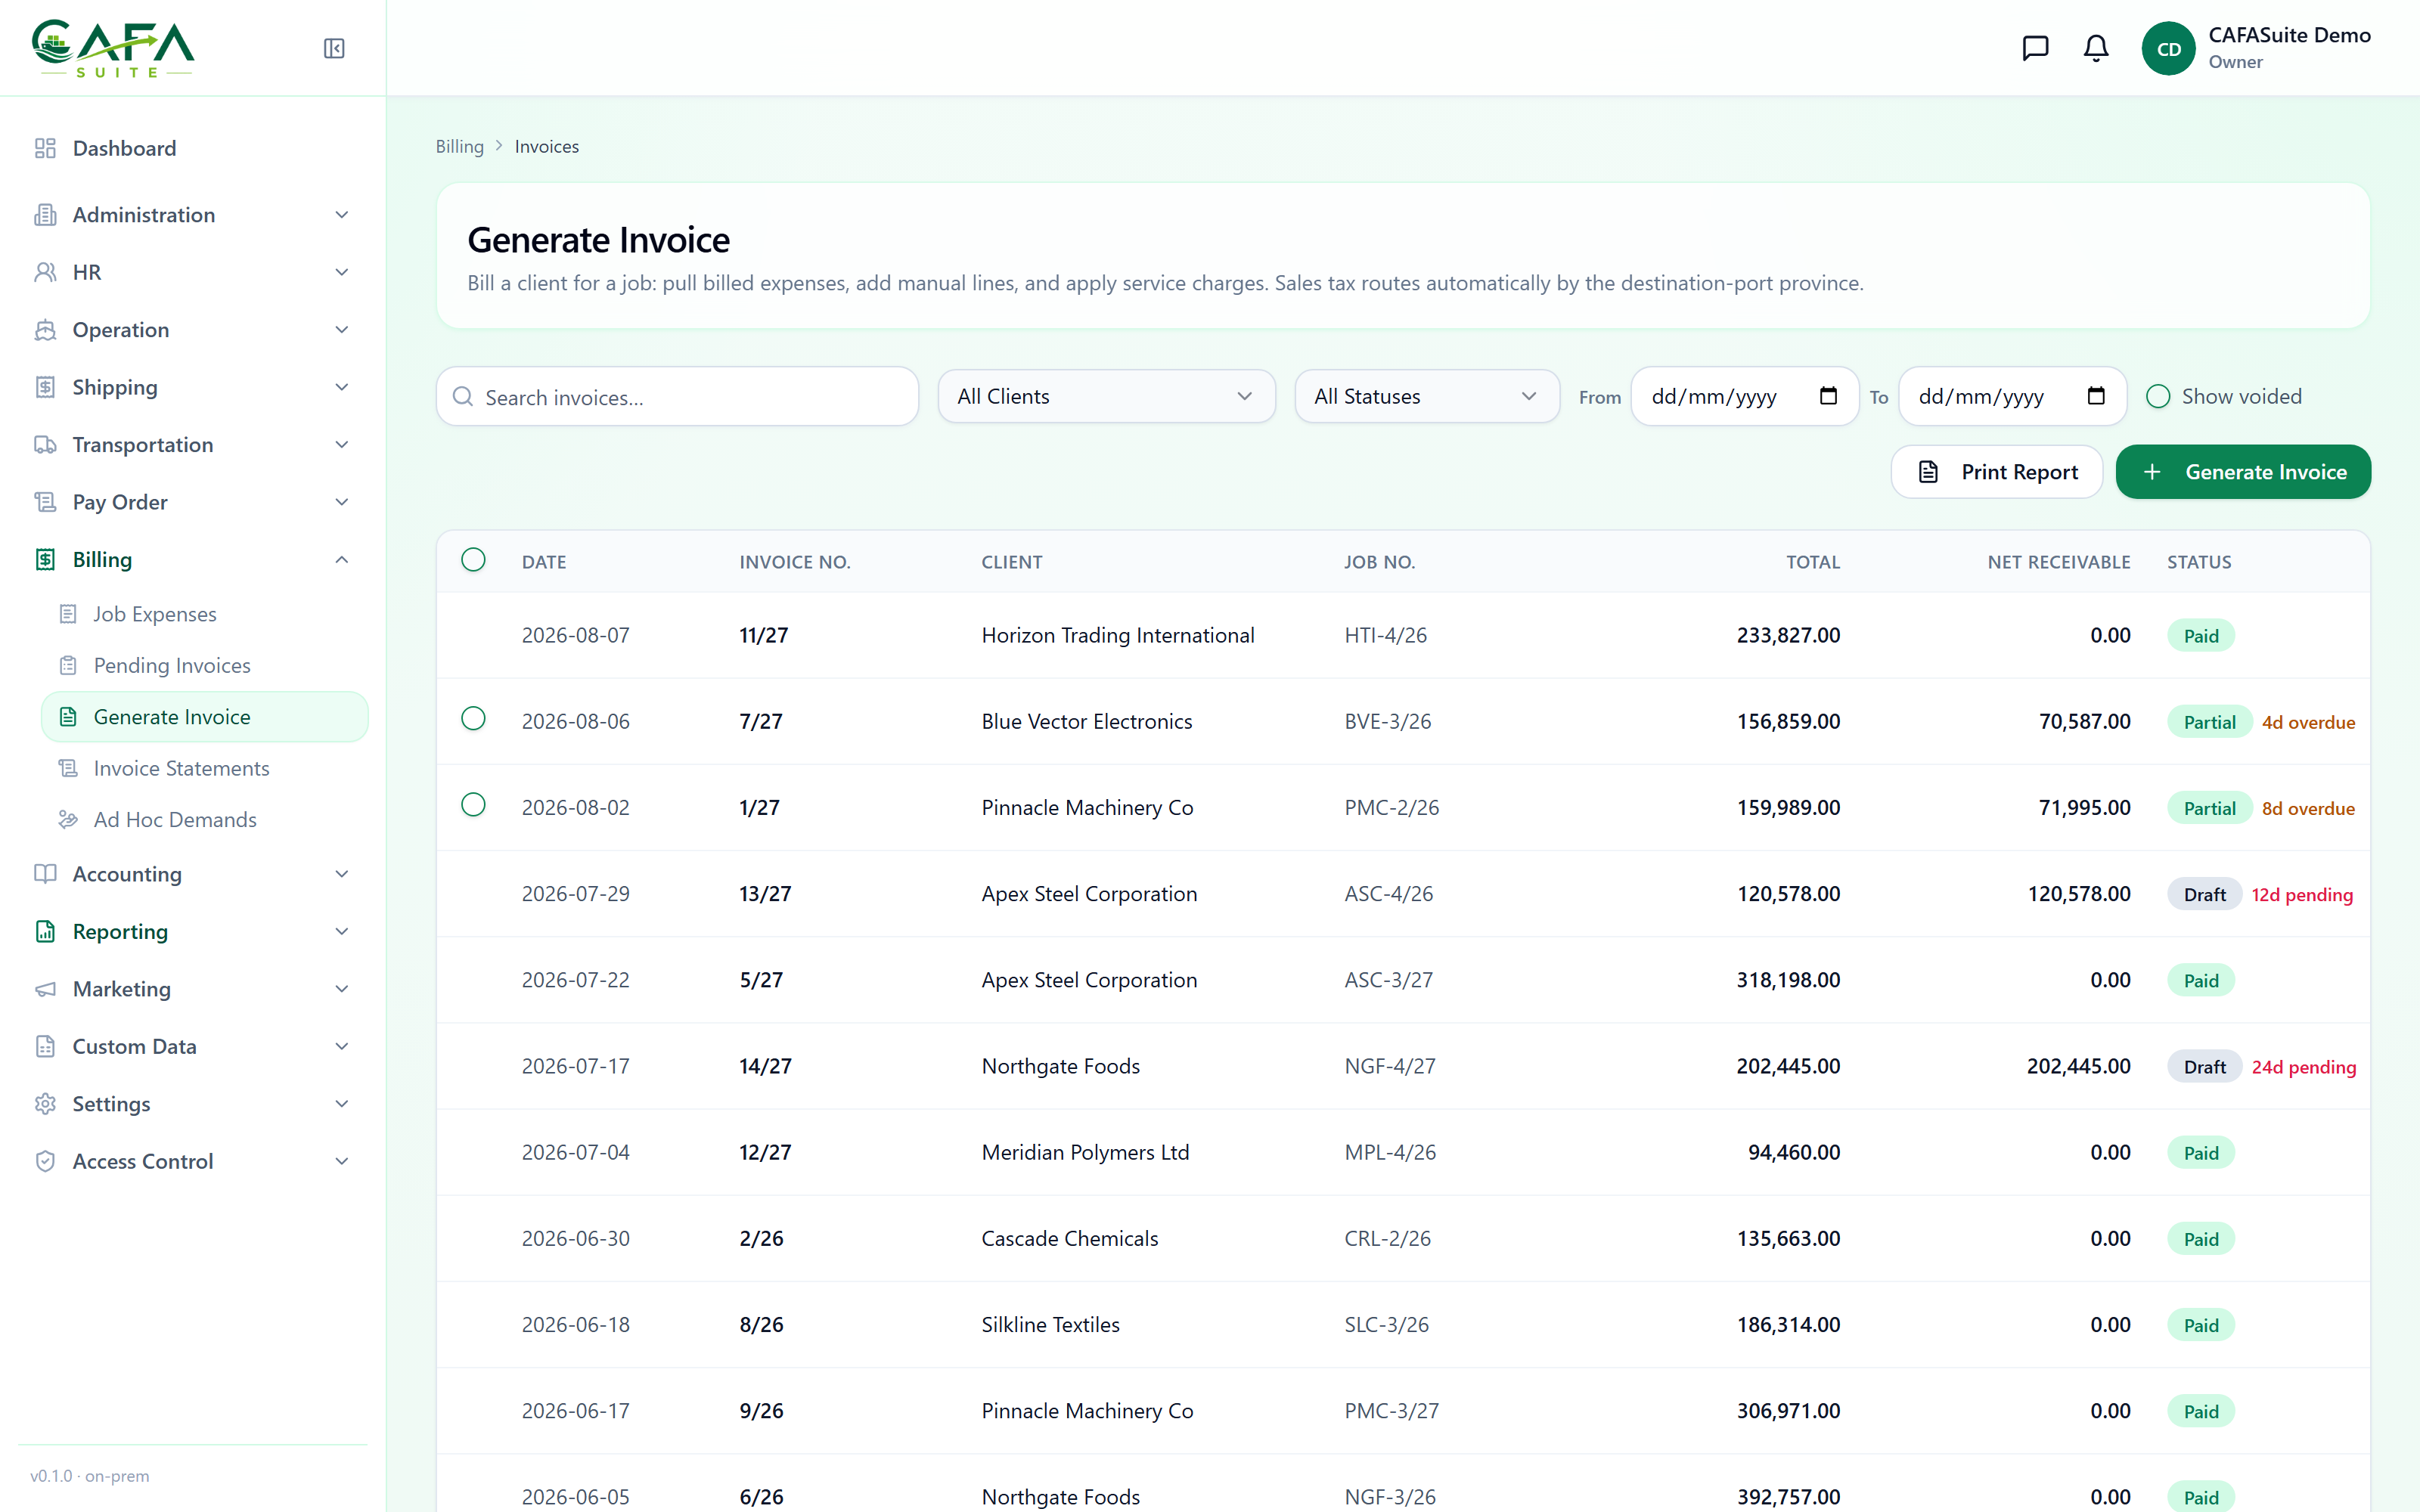Open Pending Invoices in sidebar

tap(205, 665)
